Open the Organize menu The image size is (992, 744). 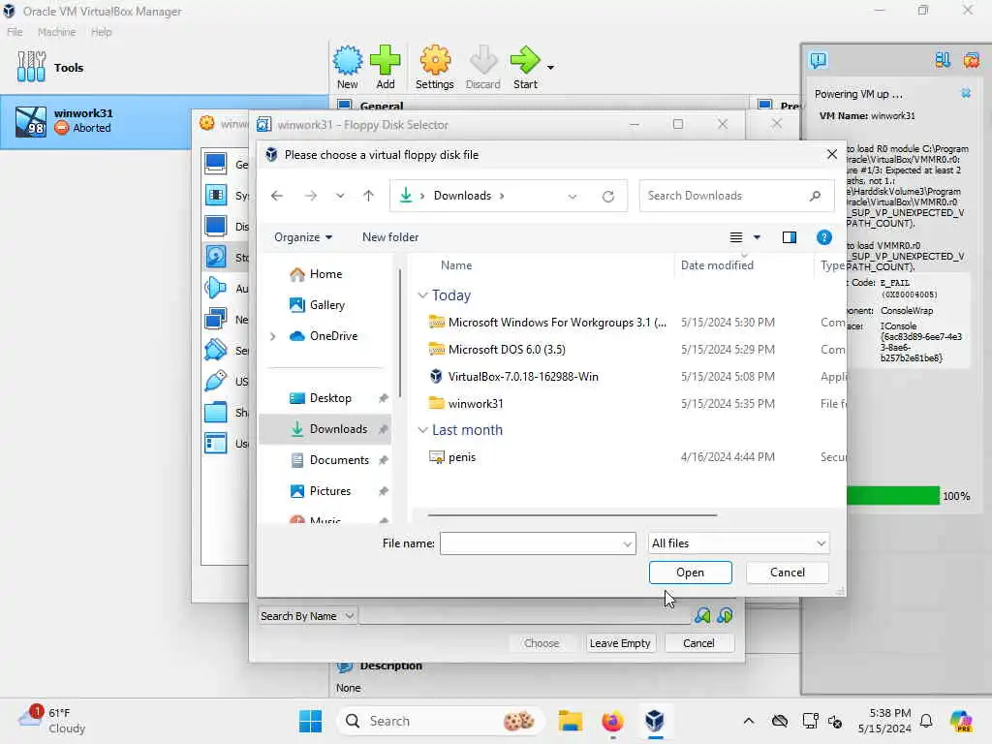[303, 237]
